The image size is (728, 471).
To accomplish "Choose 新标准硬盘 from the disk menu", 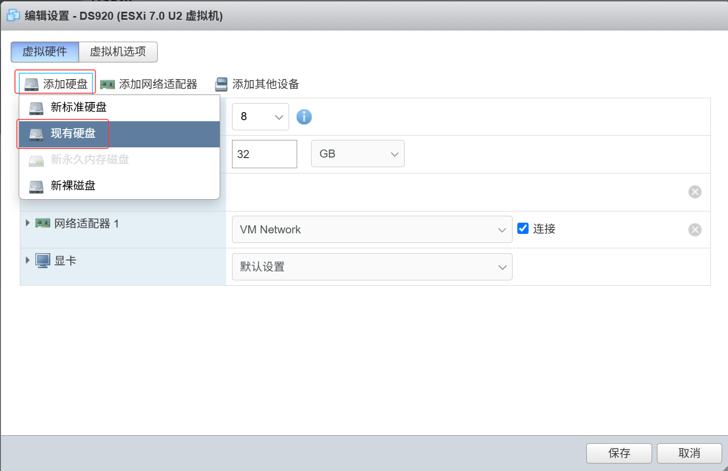I will (119, 108).
